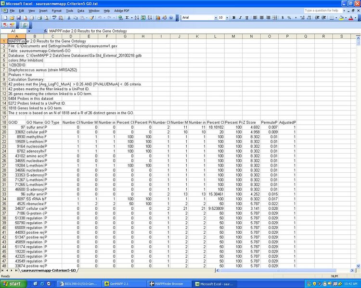Click the Sort Ascending icon

coord(136,18)
